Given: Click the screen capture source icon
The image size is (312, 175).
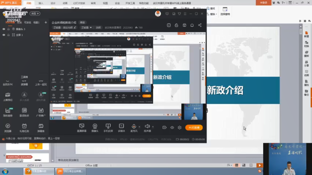Looking at the screenshot, I should tap(81, 128).
